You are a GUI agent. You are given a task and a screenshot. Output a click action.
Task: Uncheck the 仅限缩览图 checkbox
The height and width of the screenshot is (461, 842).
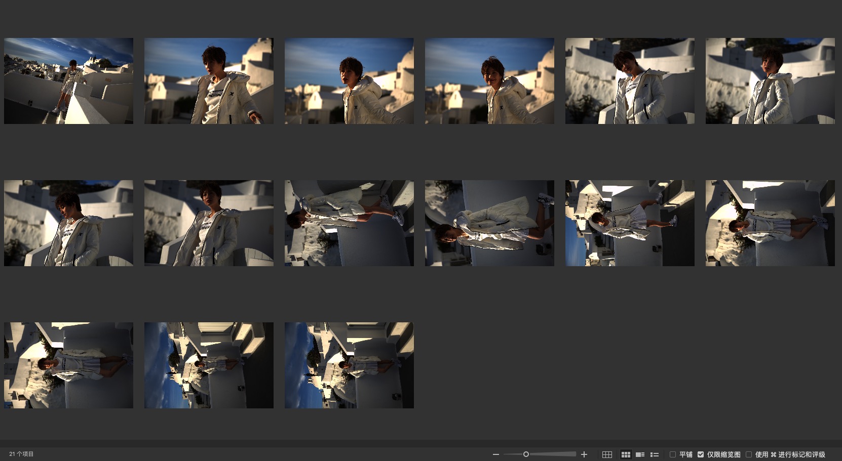(701, 454)
